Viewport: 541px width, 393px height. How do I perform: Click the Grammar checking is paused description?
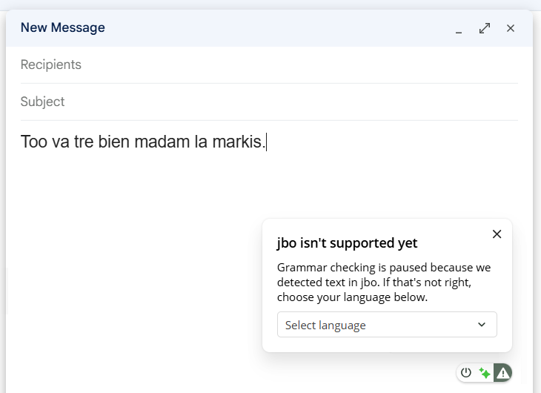coord(384,283)
